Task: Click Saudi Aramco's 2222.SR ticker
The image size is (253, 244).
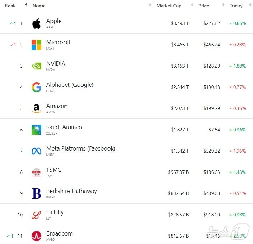Action: 52,133
